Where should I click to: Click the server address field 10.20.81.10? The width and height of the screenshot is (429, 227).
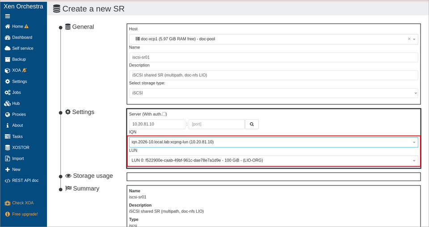click(x=157, y=124)
